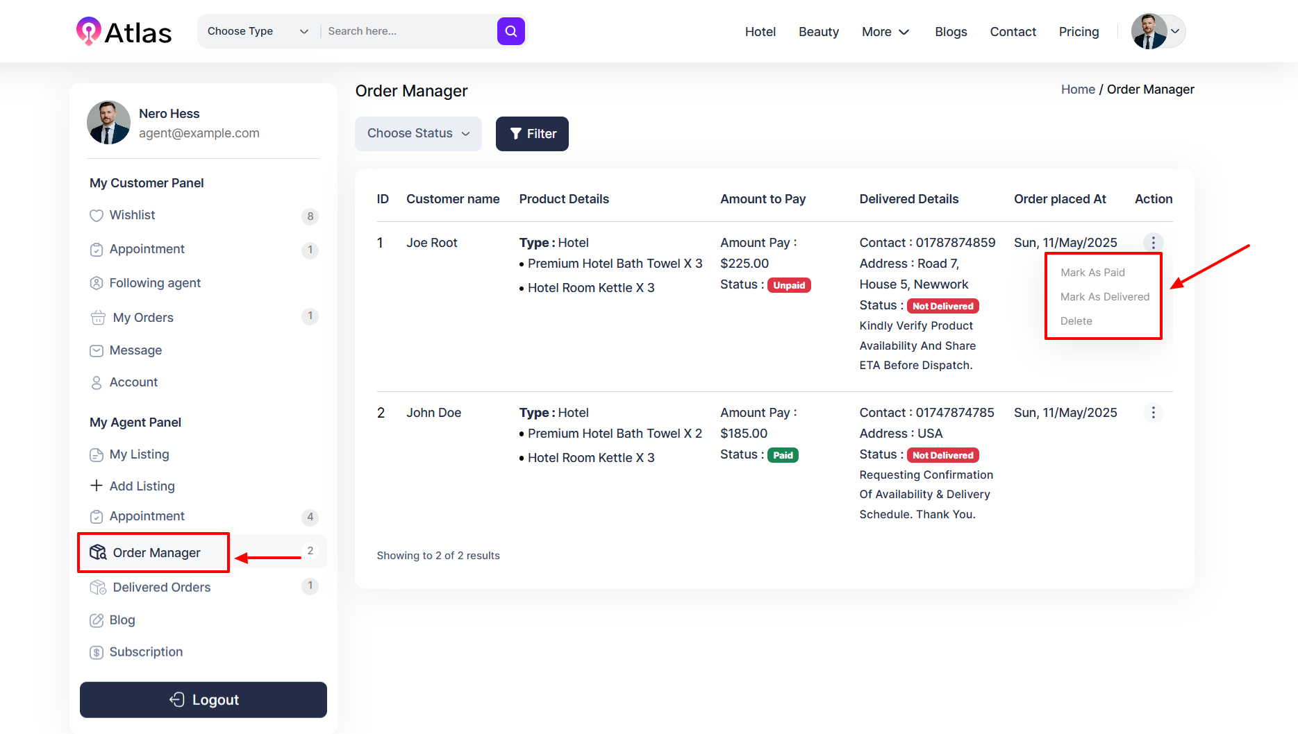1298x734 pixels.
Task: Click the Blog edit icon in sidebar
Action: 97,620
